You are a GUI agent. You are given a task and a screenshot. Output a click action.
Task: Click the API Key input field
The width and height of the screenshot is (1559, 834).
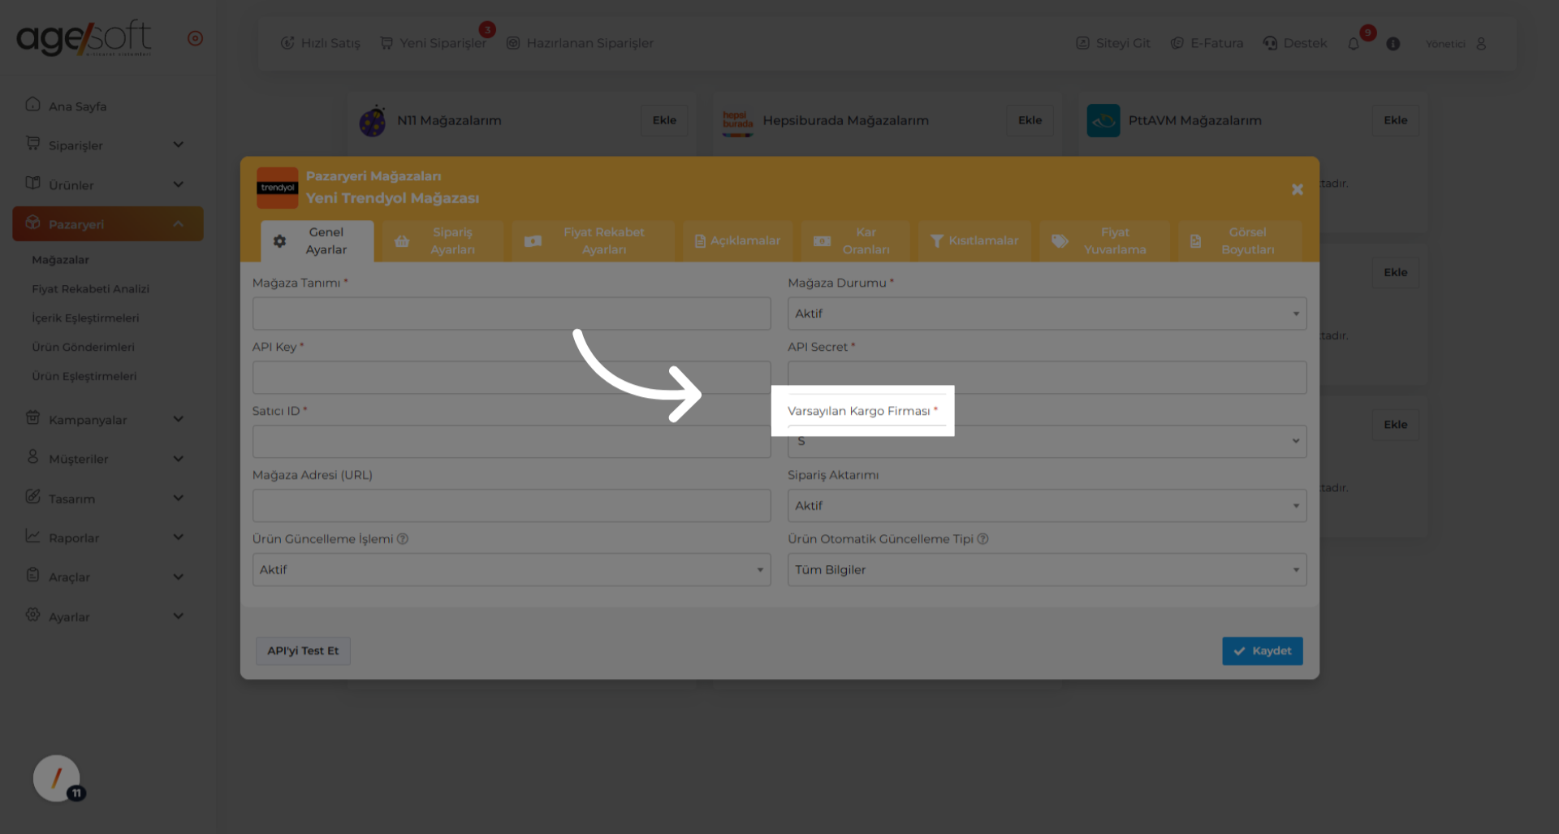512,378
